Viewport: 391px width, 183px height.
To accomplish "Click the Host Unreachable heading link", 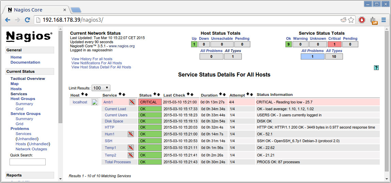I will click(x=222, y=38).
